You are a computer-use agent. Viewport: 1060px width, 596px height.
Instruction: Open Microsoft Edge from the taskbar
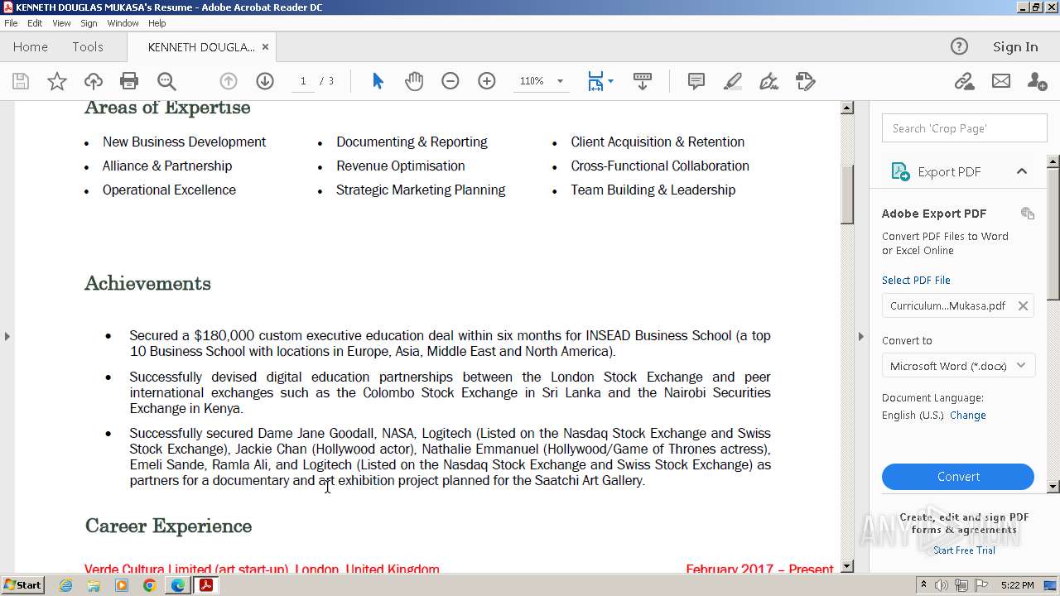[x=177, y=585]
